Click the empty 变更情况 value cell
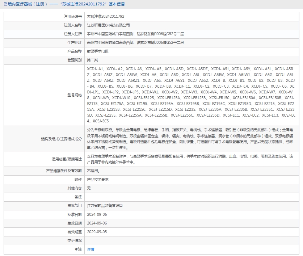 [x=191, y=240]
